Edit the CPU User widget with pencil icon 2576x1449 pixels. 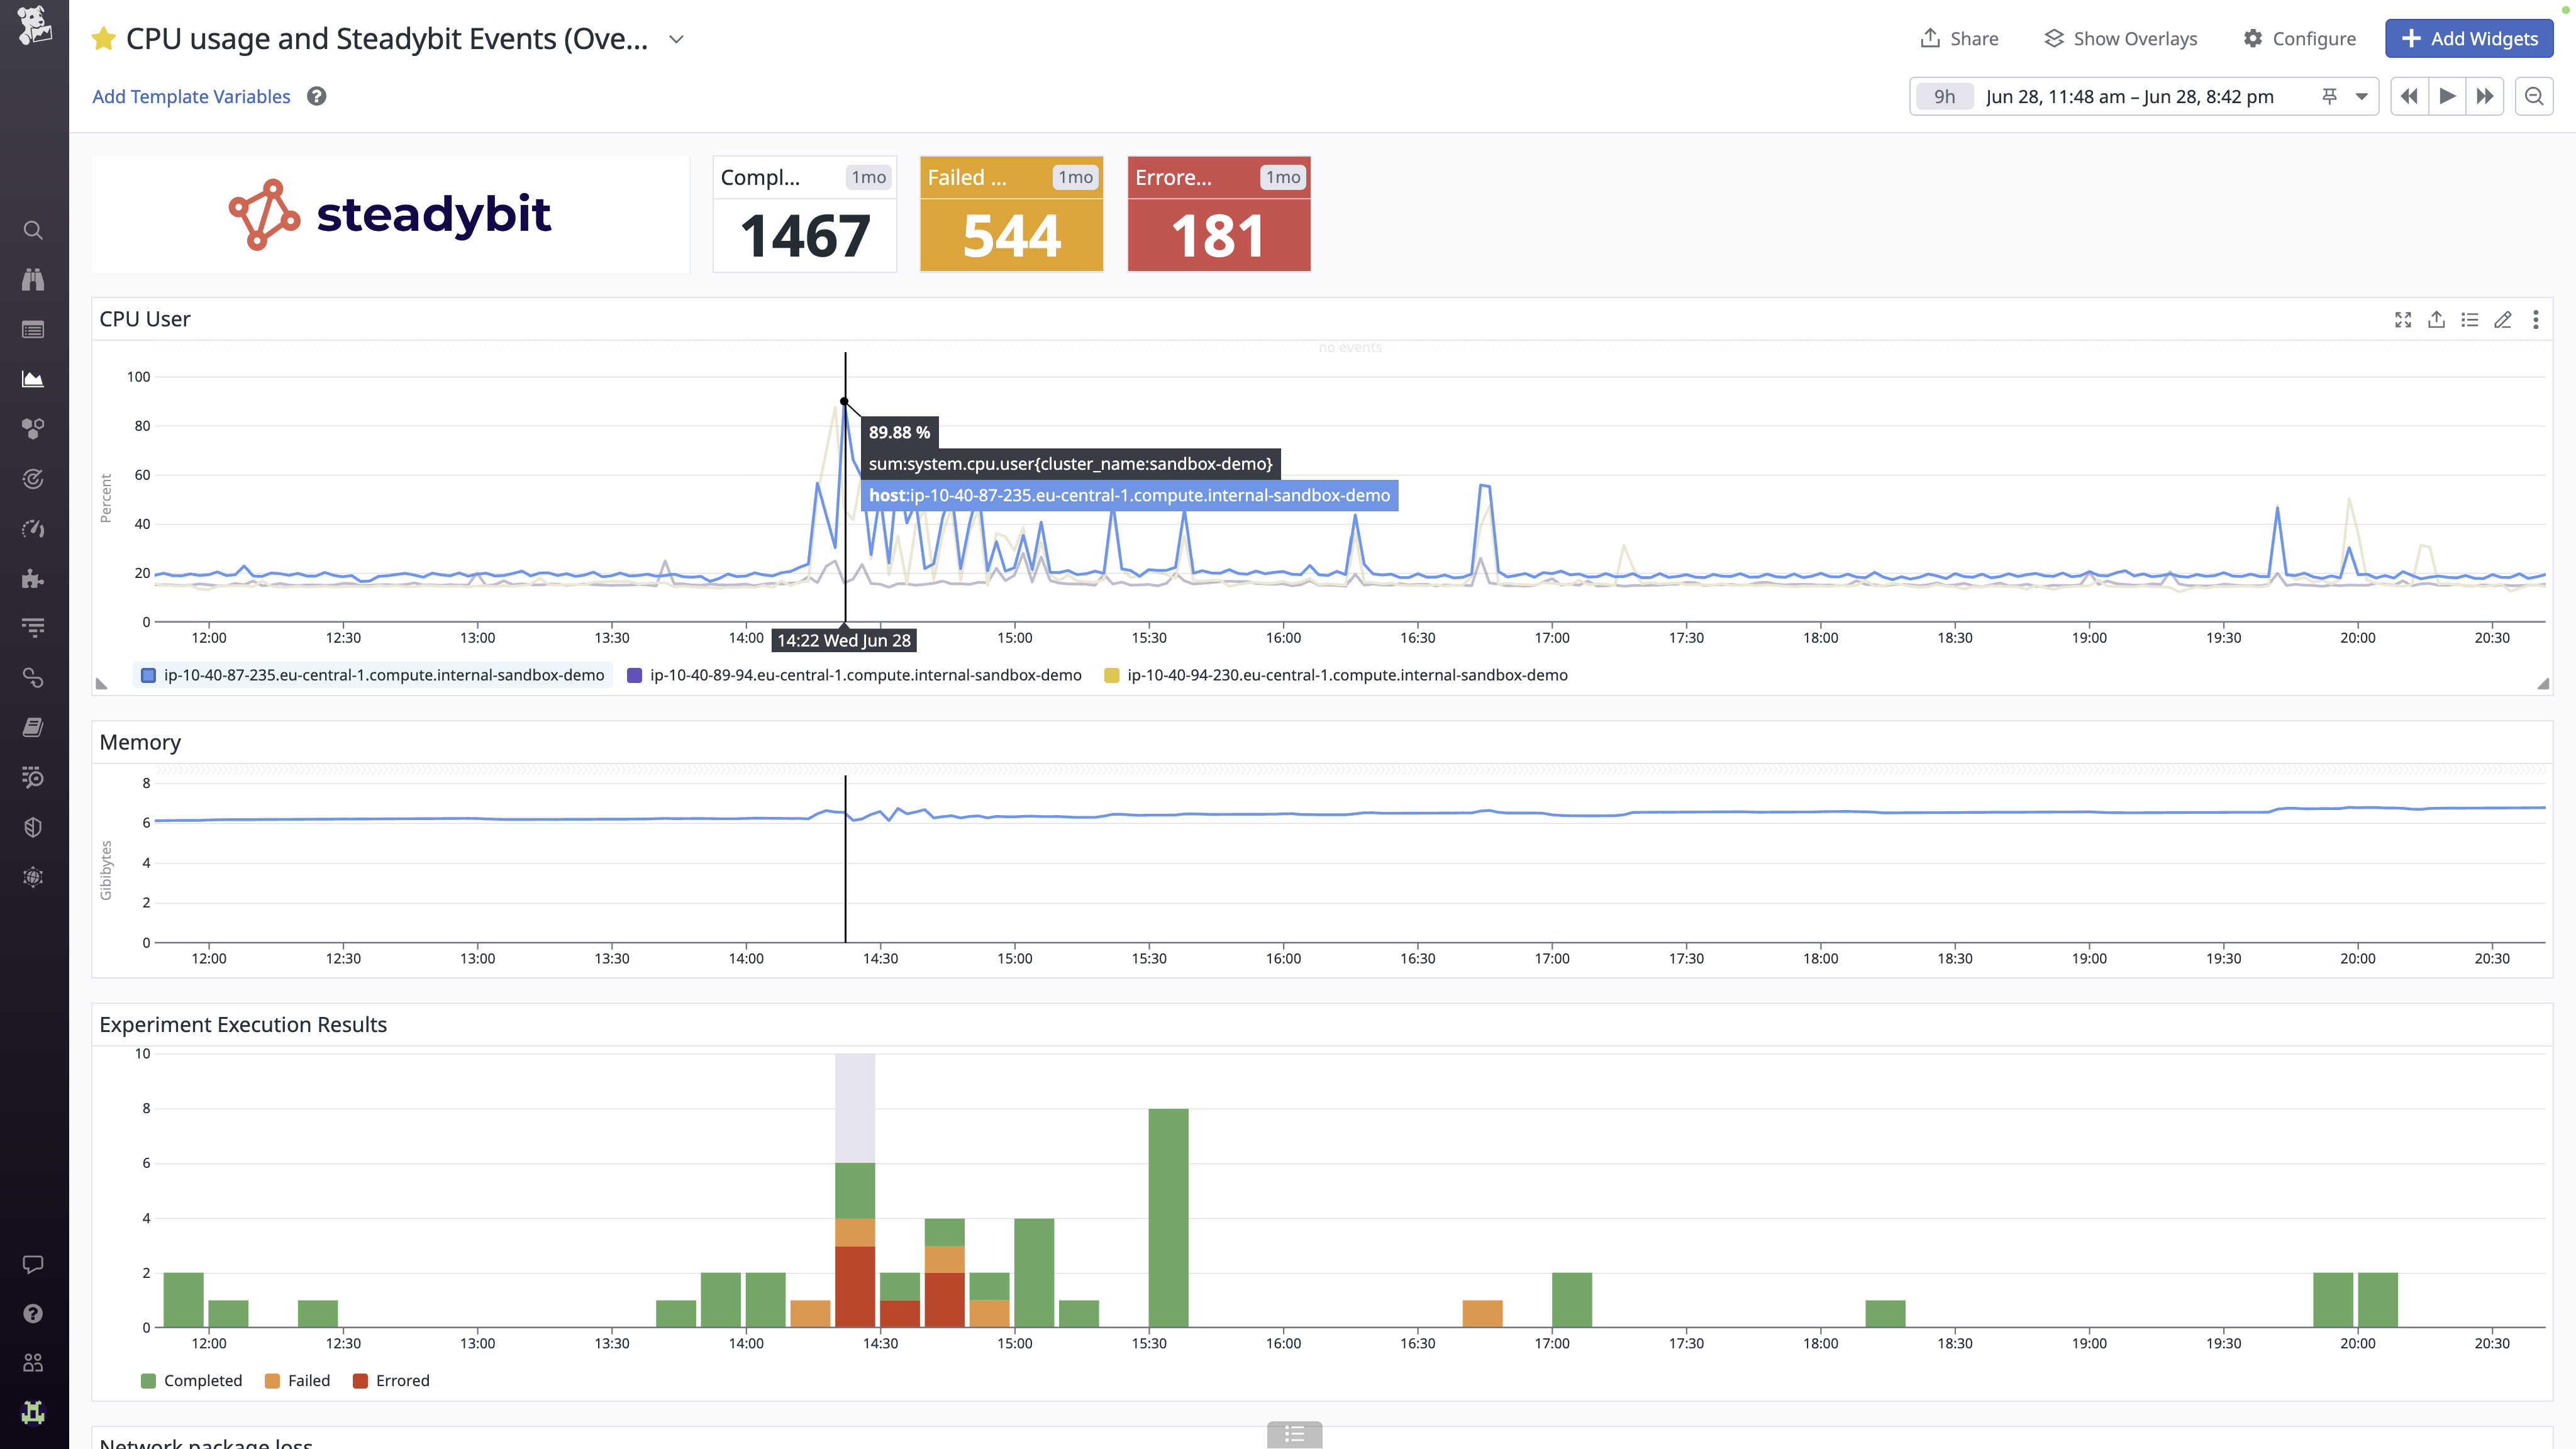2503,320
